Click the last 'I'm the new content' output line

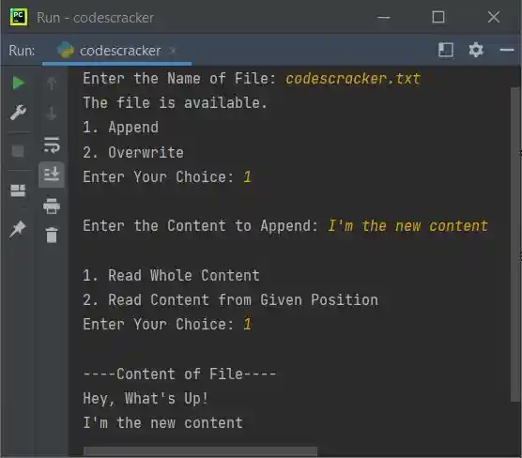[162, 423]
